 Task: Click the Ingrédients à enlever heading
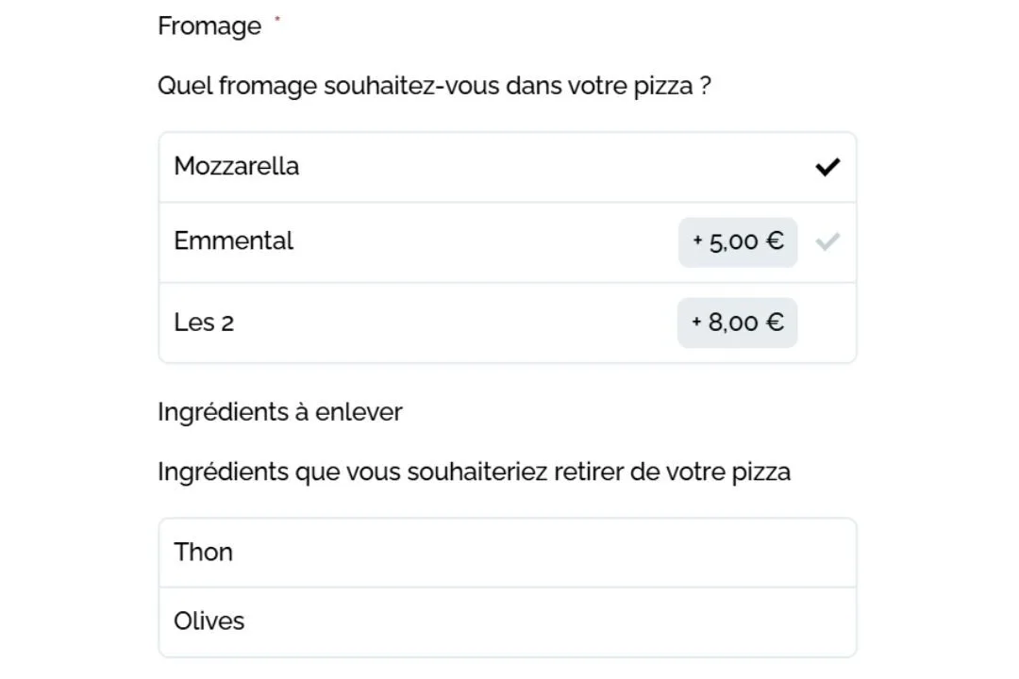tap(280, 412)
